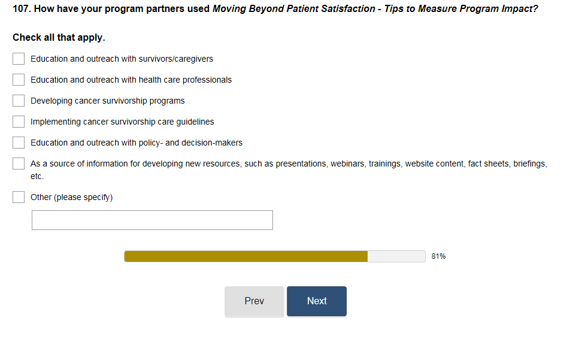Viewport: 570px width, 342px height.
Task: Enable the Developing cancer survivorship programs checkbox
Action: [x=19, y=101]
